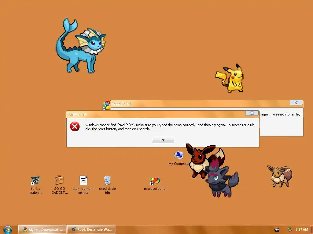The image size is (313, 234).
Task: Click the on-screen keyboard tray icon
Action: [277, 230]
